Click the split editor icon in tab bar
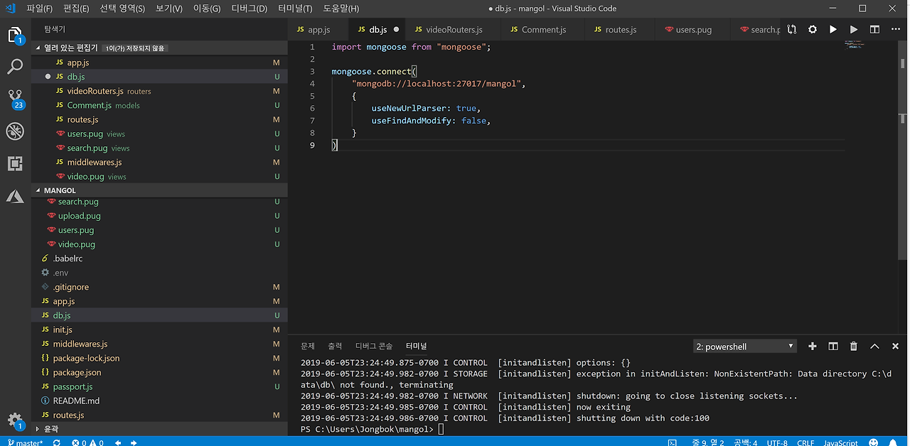This screenshot has height=446, width=910. pos(874,30)
